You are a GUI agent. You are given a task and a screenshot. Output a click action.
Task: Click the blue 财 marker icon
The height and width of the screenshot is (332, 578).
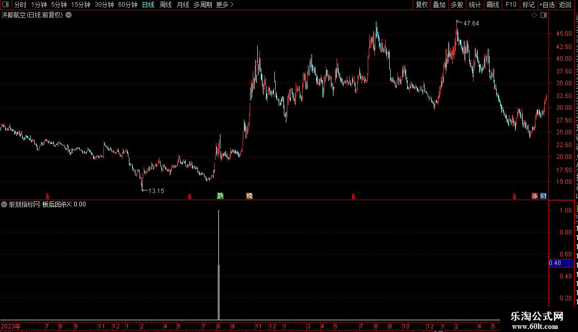pos(543,196)
